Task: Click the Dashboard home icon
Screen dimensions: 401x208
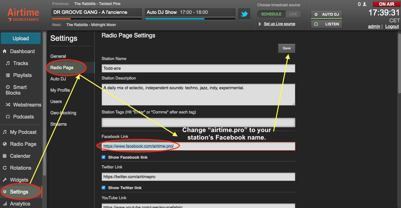Action: 4,51
